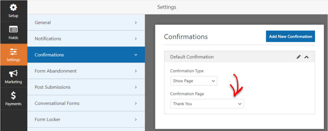Open Post Submissions settings

point(86,87)
